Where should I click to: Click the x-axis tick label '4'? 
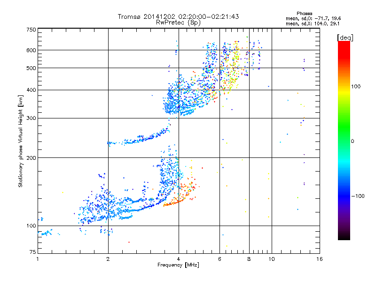[x=179, y=259]
